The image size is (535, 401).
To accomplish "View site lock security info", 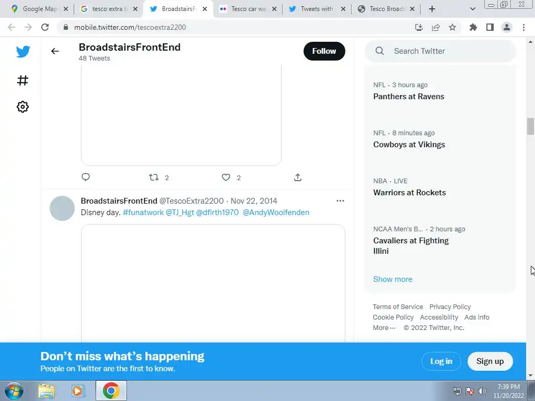I will click(x=66, y=27).
